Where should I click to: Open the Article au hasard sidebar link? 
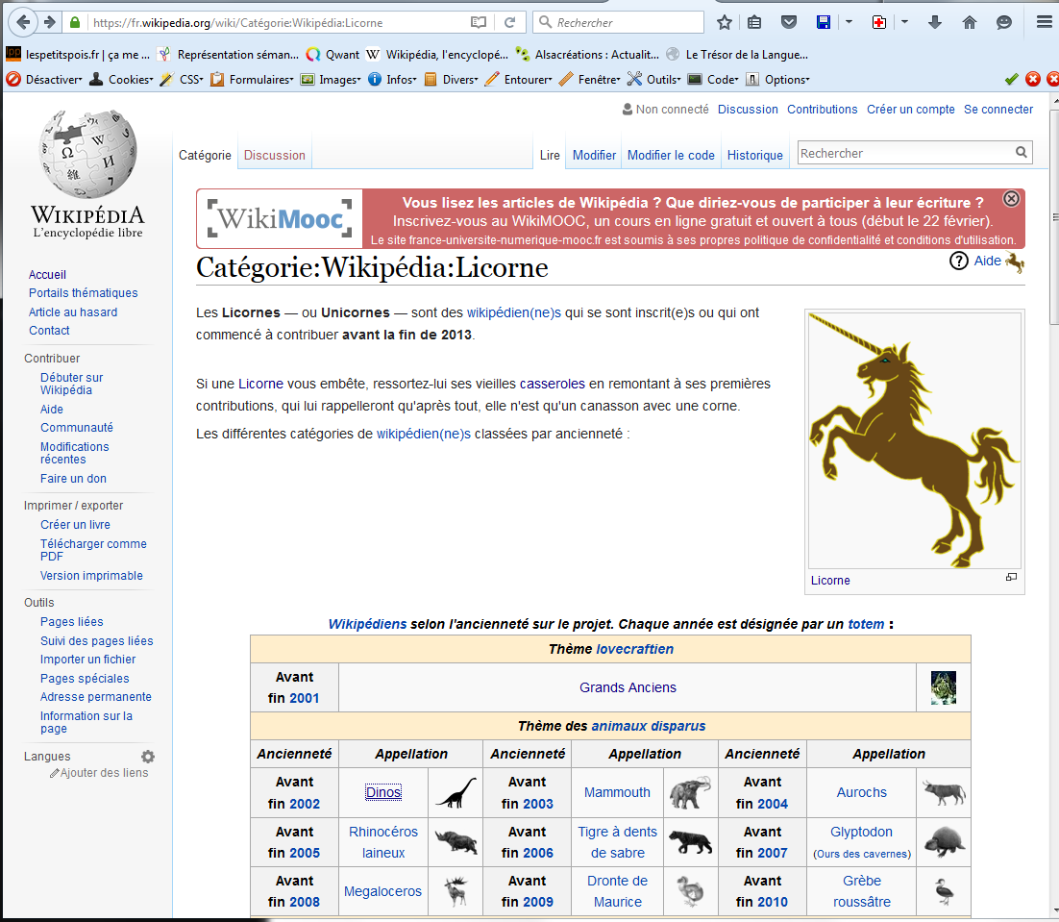click(x=73, y=311)
